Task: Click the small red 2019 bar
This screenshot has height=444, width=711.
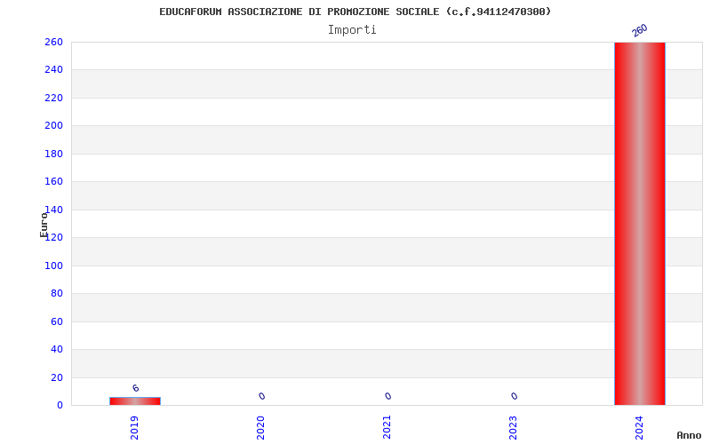Action: click(x=135, y=401)
